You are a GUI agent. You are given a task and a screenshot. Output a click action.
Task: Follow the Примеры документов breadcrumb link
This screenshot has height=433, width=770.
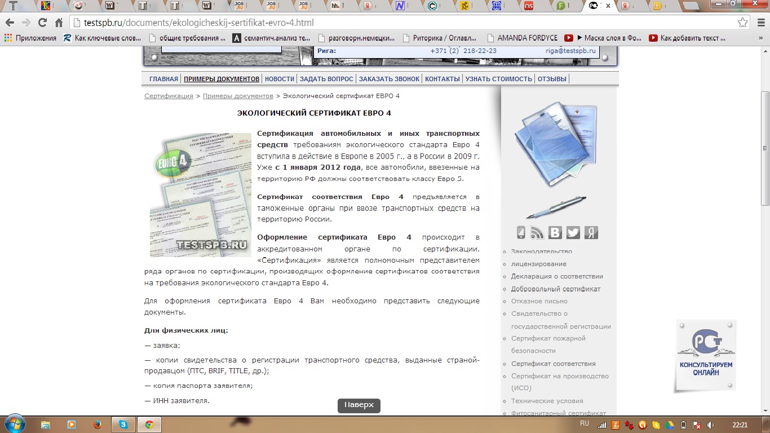(238, 96)
